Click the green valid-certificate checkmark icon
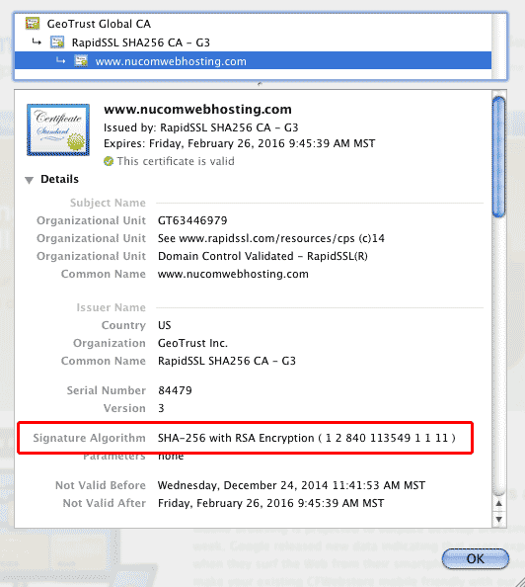 click(x=109, y=161)
